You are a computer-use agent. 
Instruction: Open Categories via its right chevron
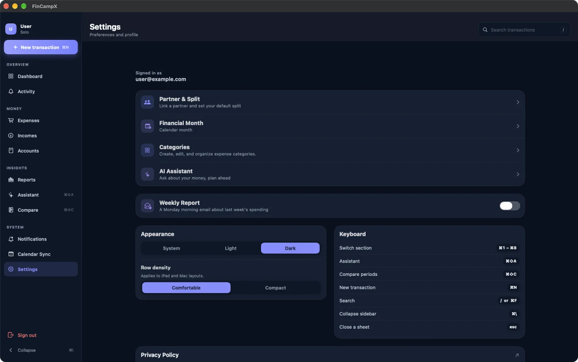pyautogui.click(x=518, y=150)
